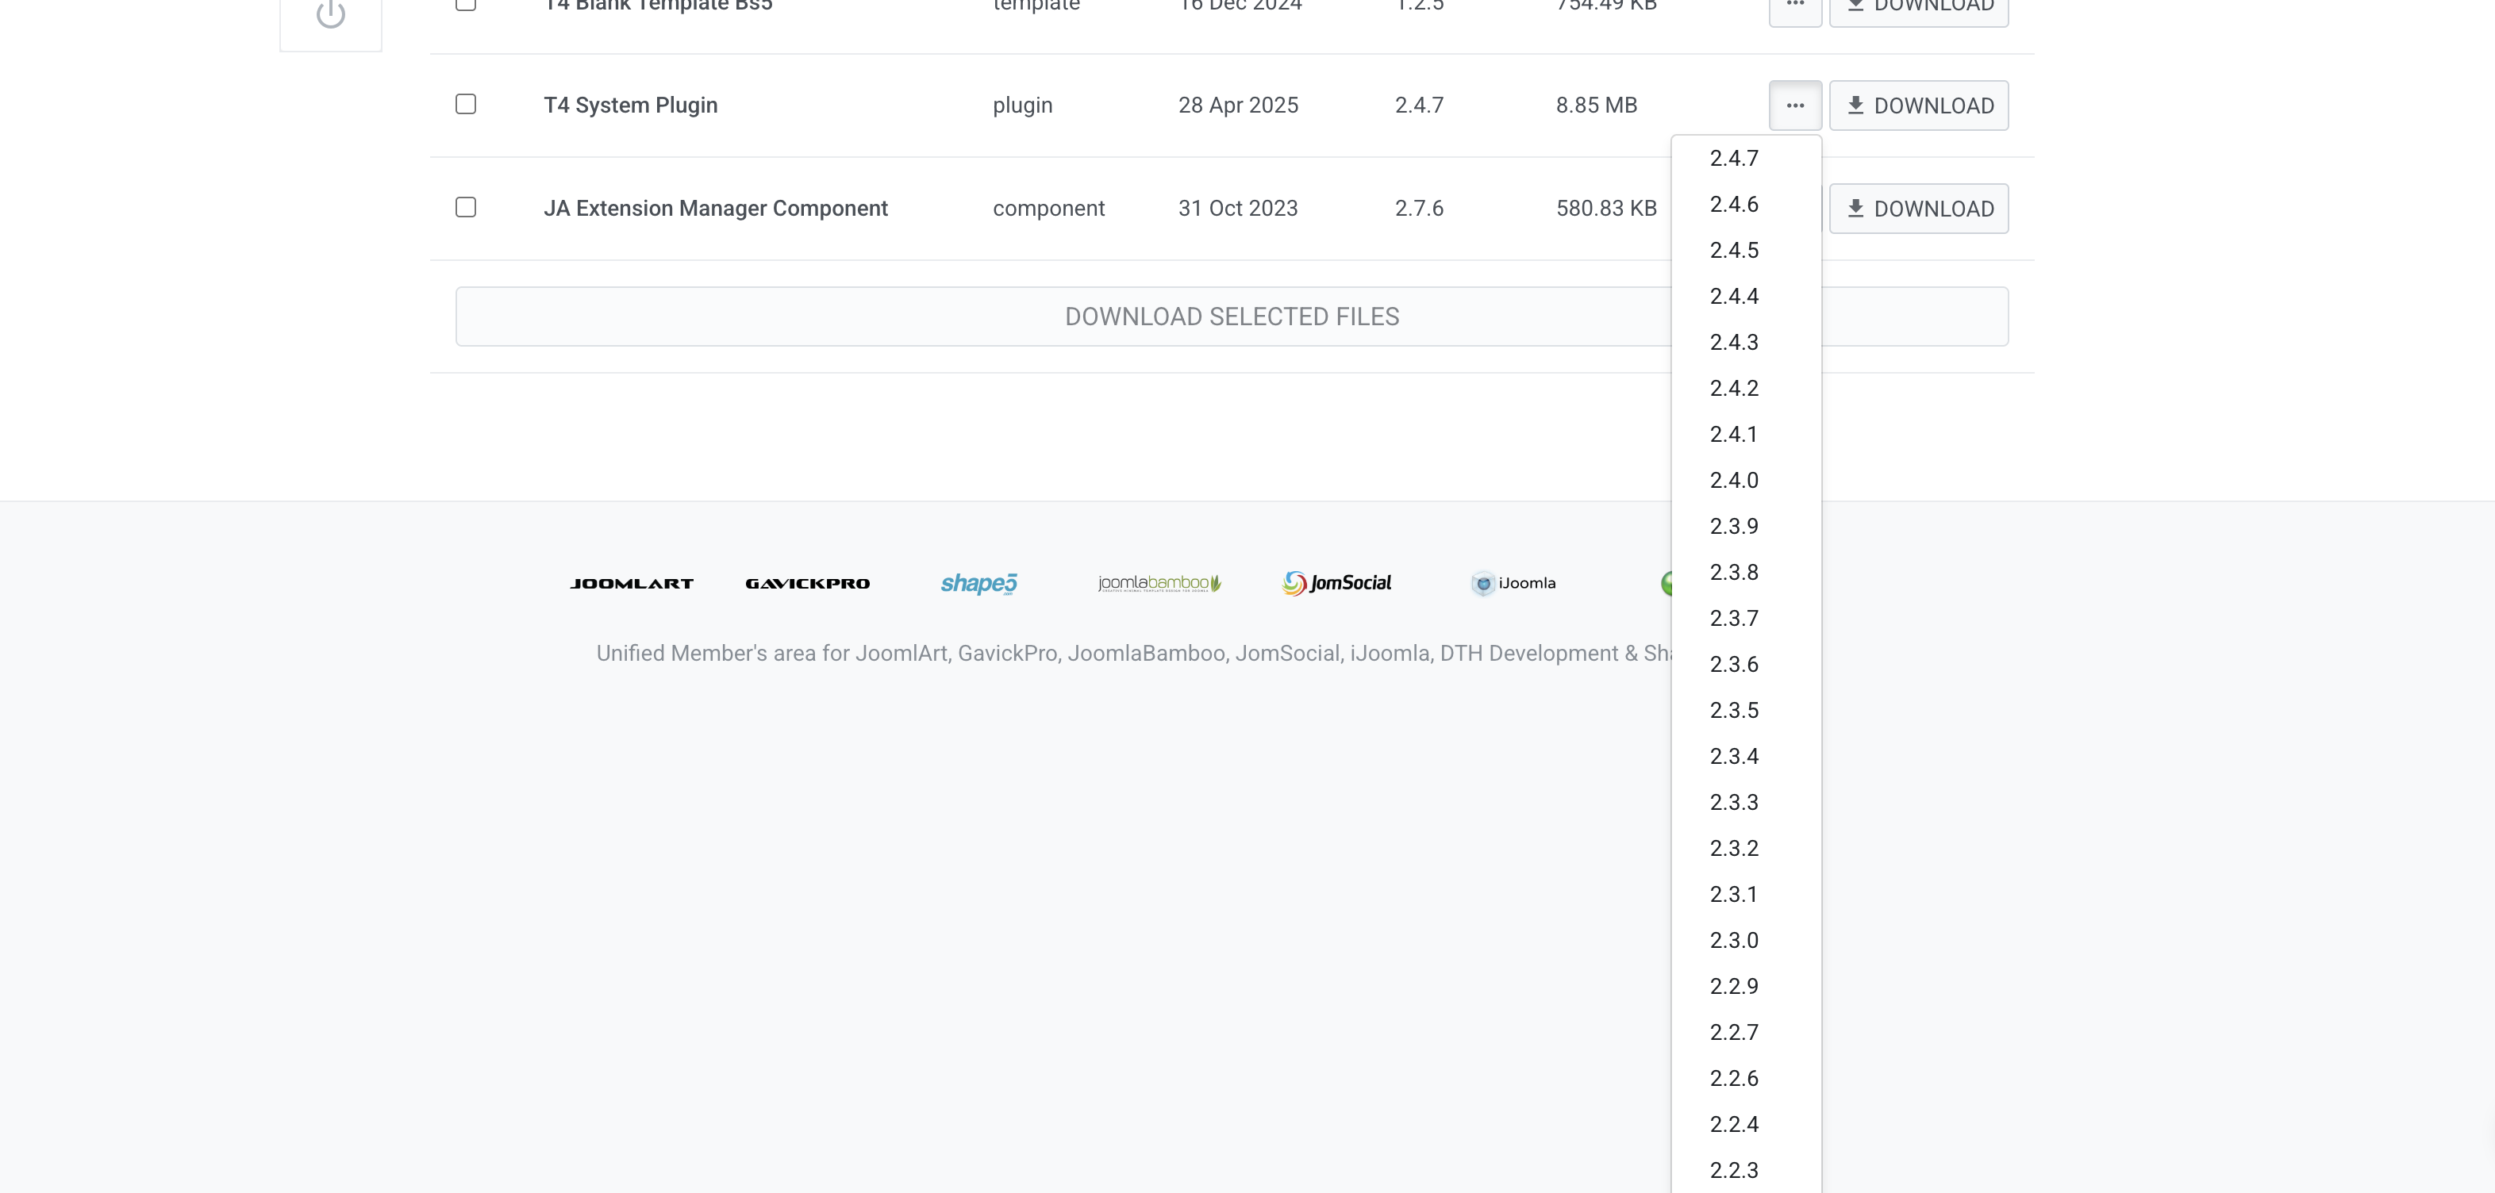Pick version 2.2.9 from the list
2495x1193 pixels.
pos(1734,987)
